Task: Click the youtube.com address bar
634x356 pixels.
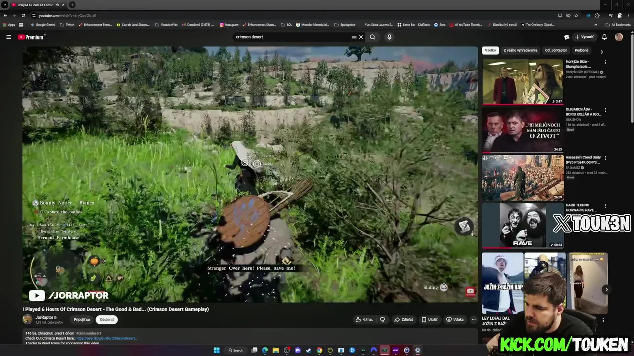Action: pos(292,15)
